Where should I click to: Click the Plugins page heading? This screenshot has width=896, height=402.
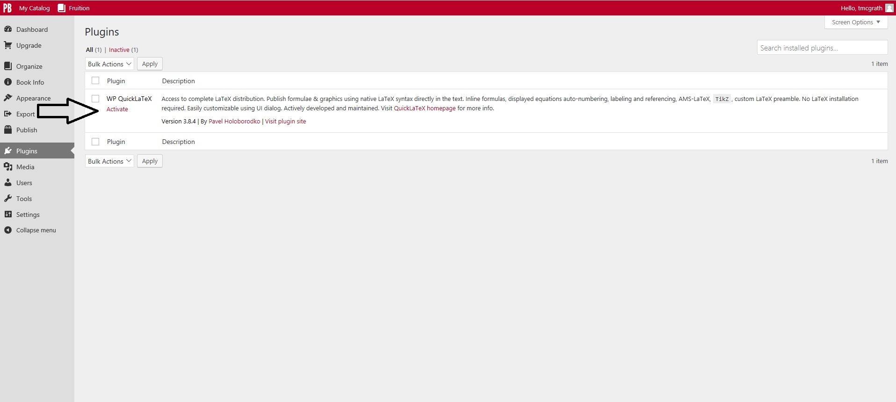(x=102, y=32)
